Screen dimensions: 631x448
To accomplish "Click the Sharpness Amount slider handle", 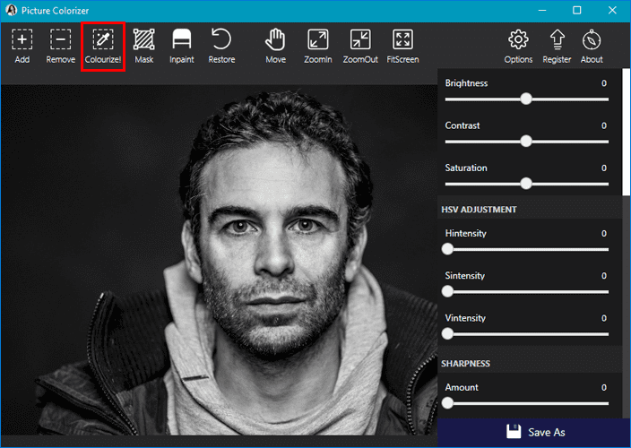I will tap(447, 403).
